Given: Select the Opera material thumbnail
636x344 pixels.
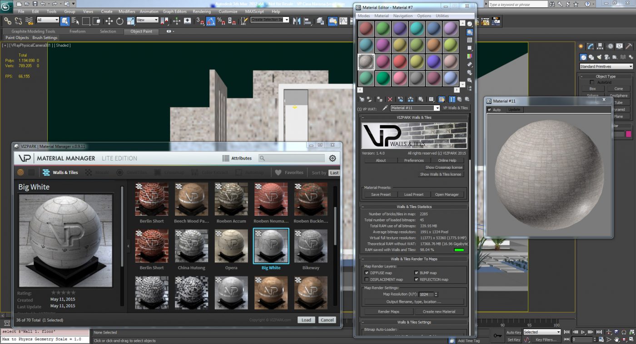Looking at the screenshot, I should (231, 246).
